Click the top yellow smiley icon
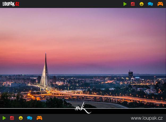This screenshot has height=122, width=166. [x=142, y=4]
